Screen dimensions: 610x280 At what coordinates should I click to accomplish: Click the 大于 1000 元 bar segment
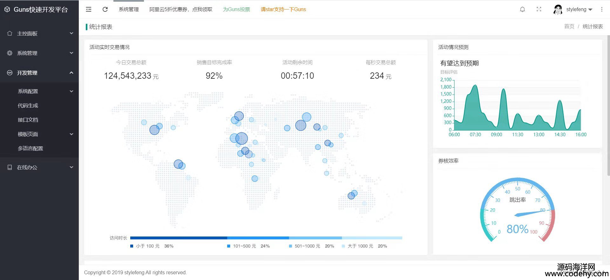(372, 238)
